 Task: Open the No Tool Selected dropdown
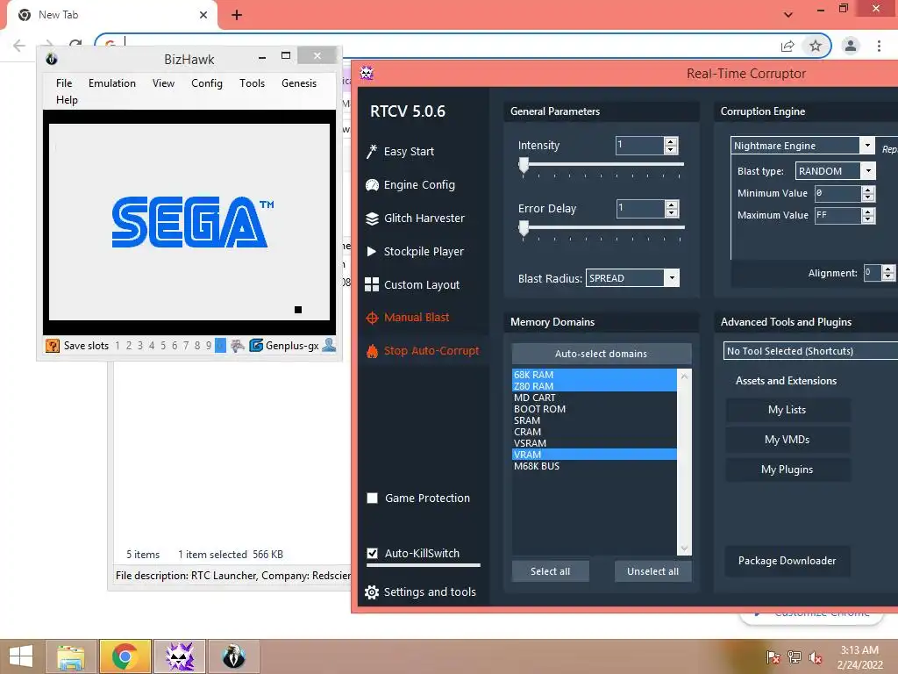click(x=811, y=351)
